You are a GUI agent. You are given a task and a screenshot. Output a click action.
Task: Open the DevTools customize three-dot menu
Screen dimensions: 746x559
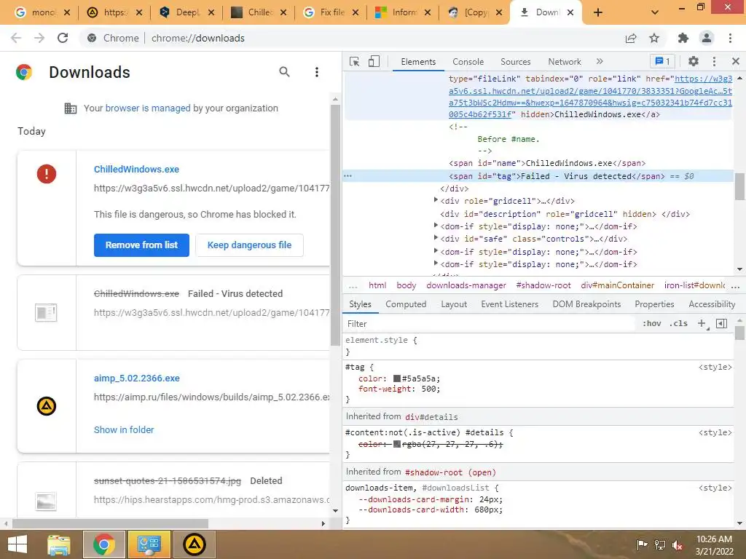(714, 61)
